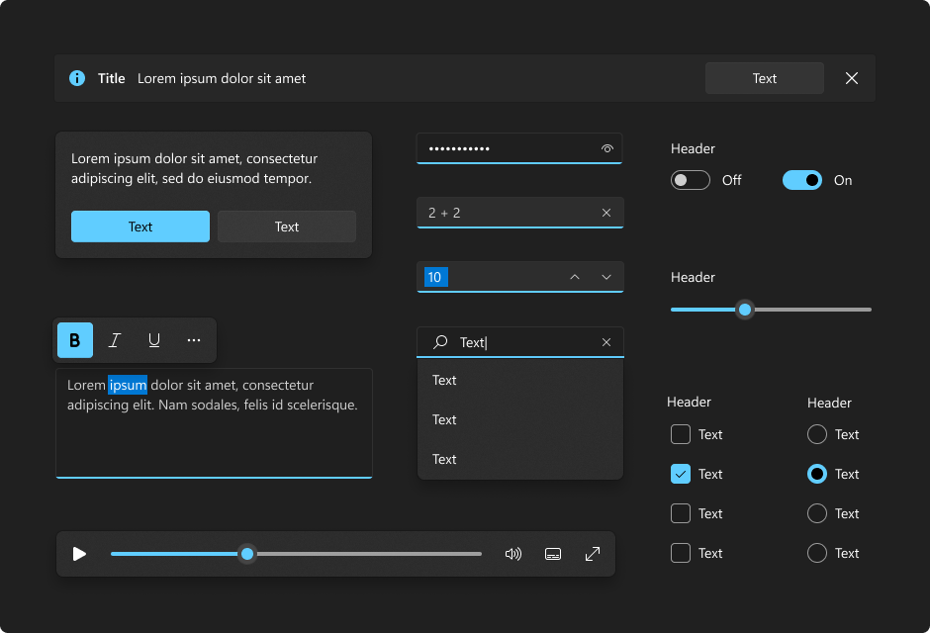
Task: Play the media in the player
Action: (x=80, y=554)
